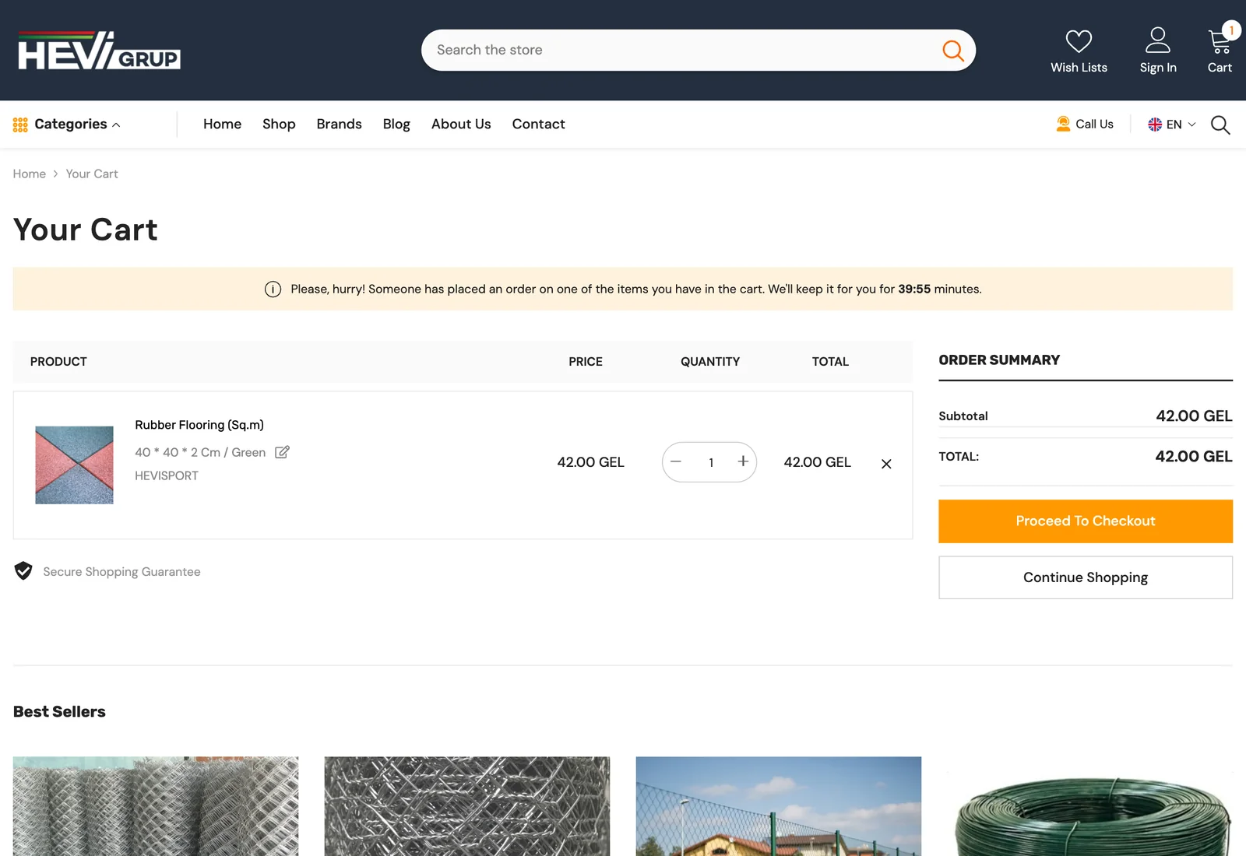
Task: Open the Shop menu item
Action: tap(279, 125)
